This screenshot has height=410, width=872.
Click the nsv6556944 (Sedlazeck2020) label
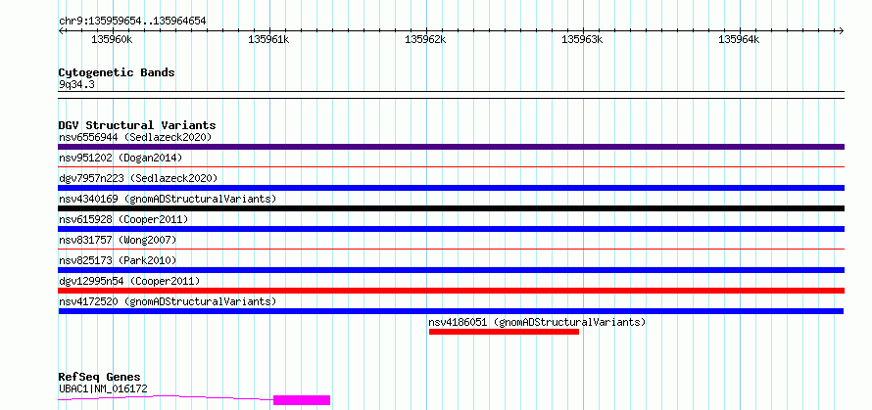point(135,137)
